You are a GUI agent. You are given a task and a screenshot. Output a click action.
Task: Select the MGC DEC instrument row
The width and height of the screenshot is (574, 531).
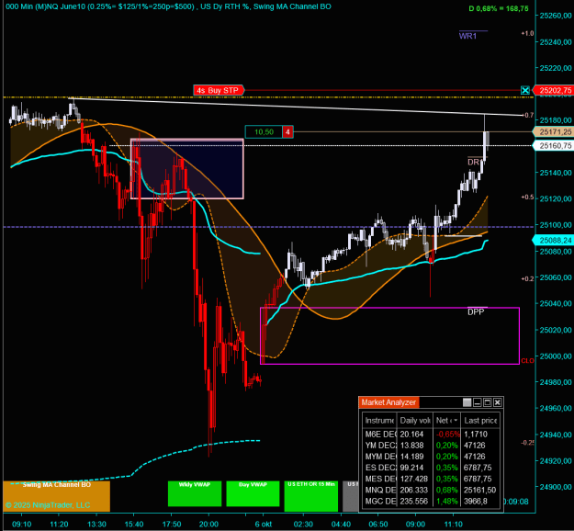[431, 501]
